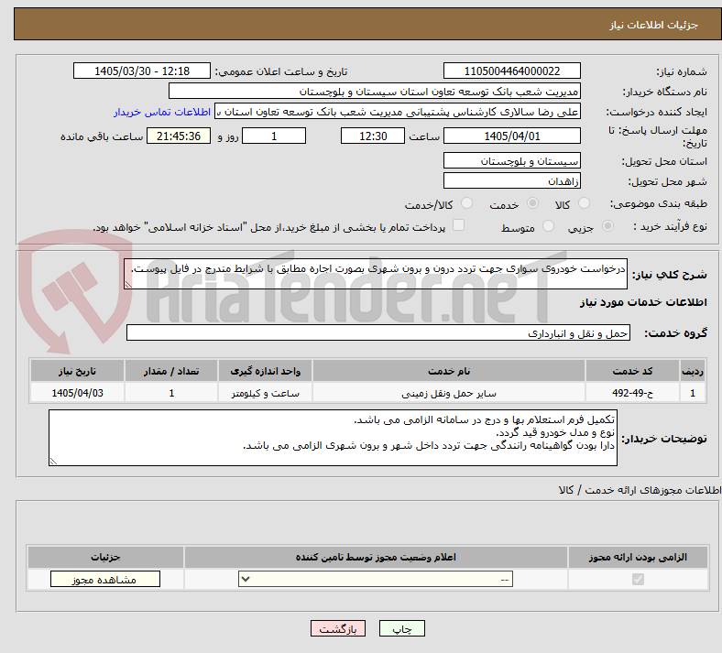Click the ردیف column header
722x653 pixels.
tap(693, 371)
